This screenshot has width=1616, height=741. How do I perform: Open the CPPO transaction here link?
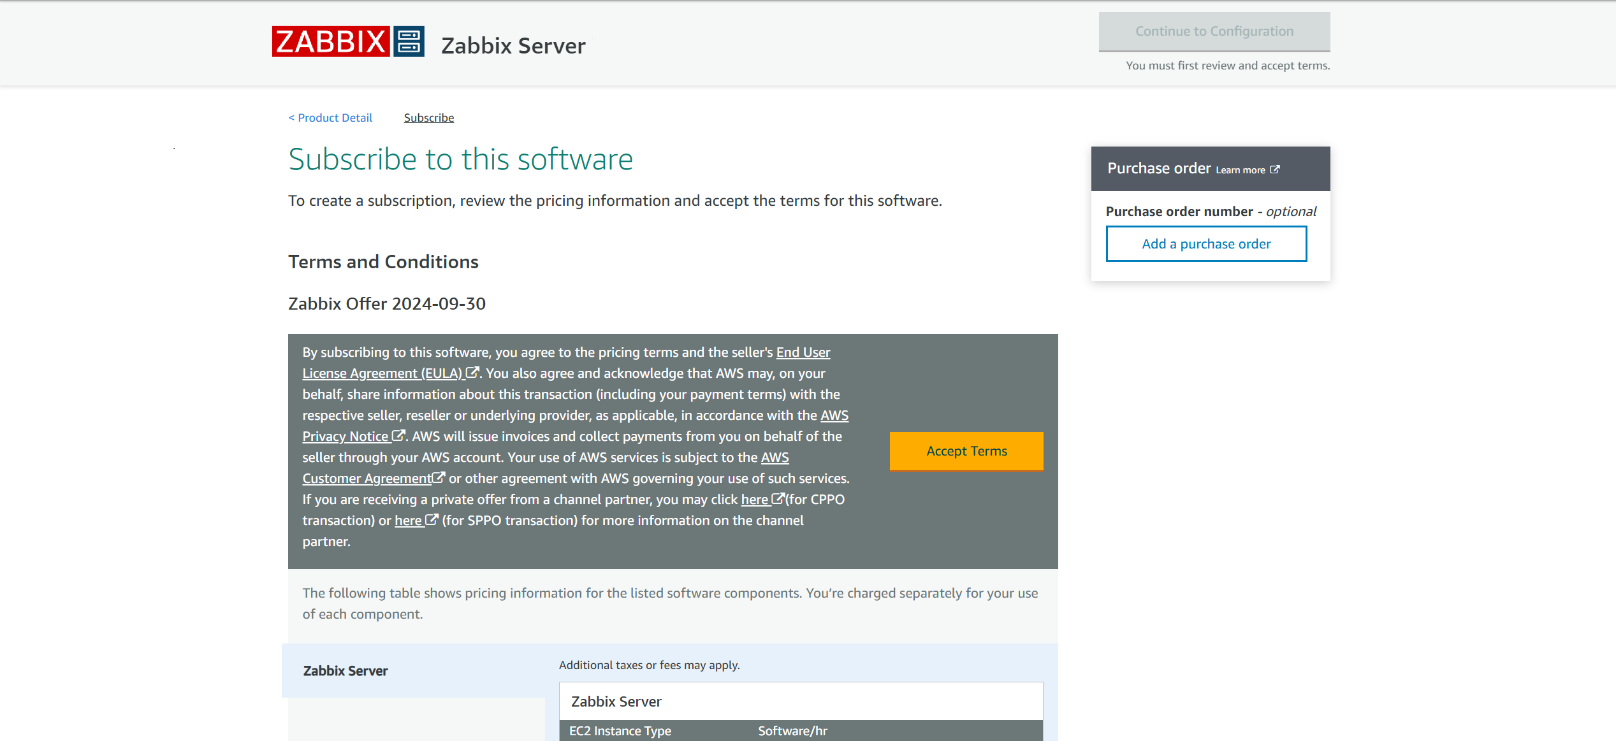point(755,500)
